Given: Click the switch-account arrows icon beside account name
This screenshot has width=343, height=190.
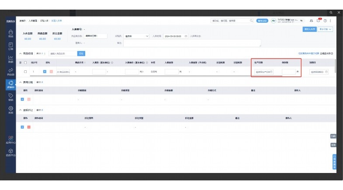Looking at the screenshot, I should click(x=301, y=21).
